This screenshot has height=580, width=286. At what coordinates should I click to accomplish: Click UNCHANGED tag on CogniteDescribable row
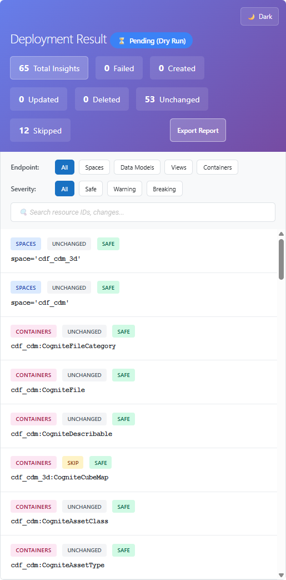click(x=84, y=419)
